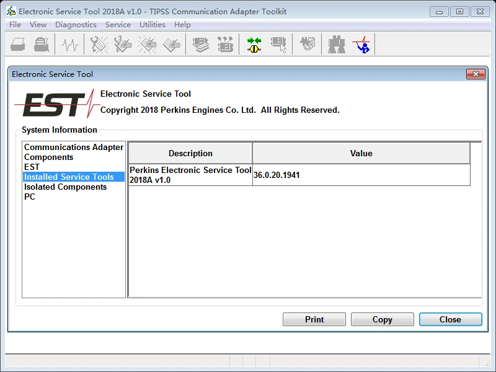The image size is (496, 372).
Task: Click the Active Diagnostic Codes stethoscope icon
Action: 99,44
